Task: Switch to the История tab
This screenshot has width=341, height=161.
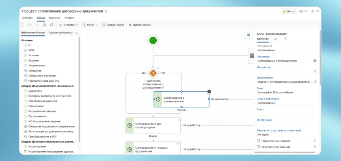Action: 69,18
